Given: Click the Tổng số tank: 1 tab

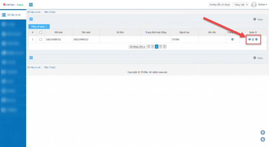Looking at the screenshot, I should pyautogui.click(x=39, y=27).
